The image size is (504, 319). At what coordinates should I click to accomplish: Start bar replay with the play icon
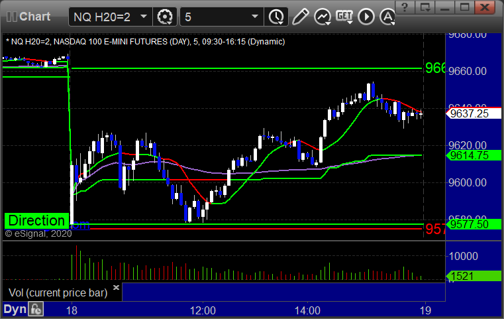click(366, 17)
